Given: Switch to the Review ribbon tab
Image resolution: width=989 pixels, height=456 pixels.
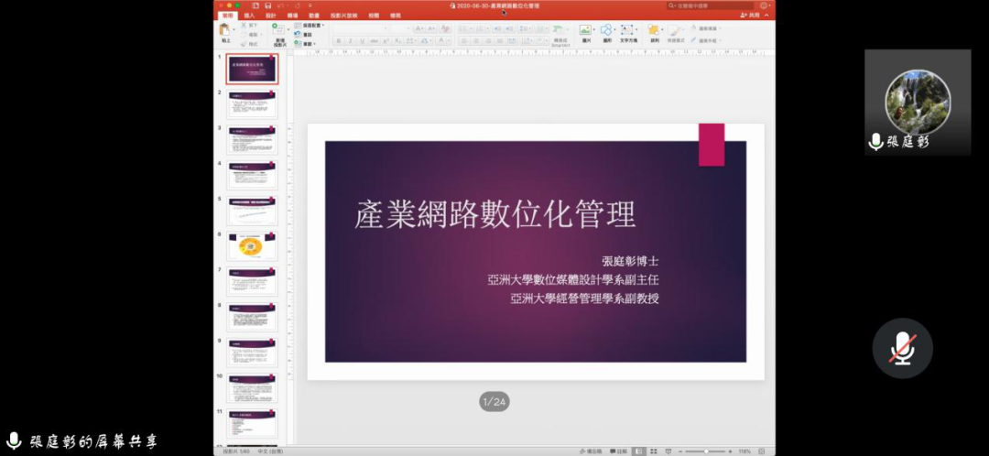Looking at the screenshot, I should pyautogui.click(x=374, y=16).
